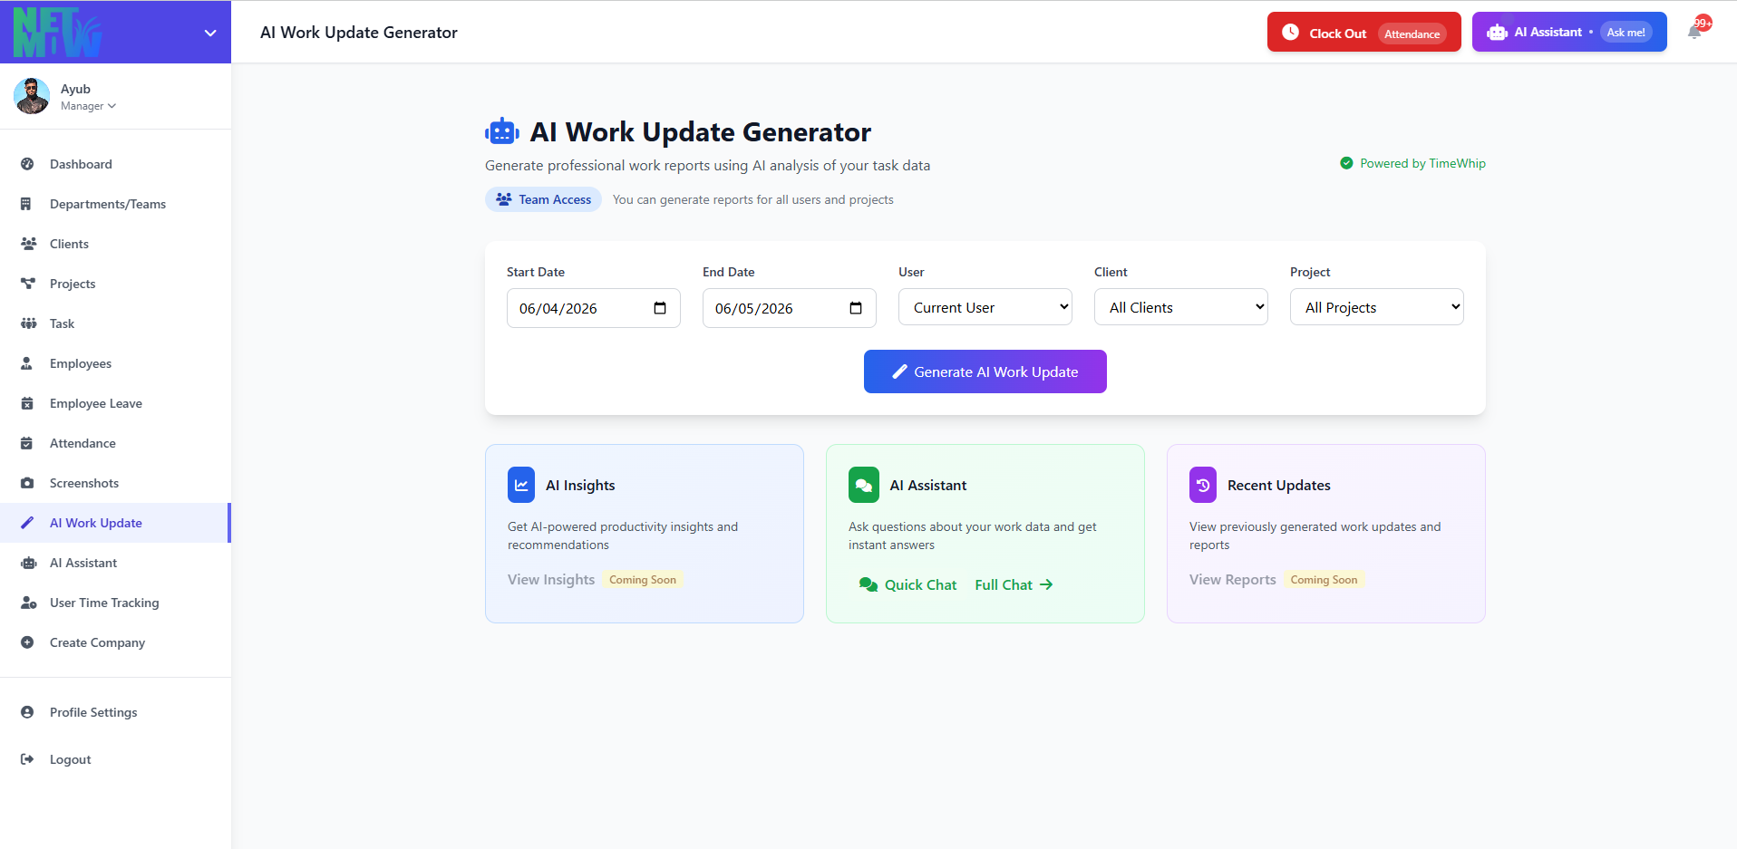1737x849 pixels.
Task: Click the End Date input field
Action: pos(790,308)
